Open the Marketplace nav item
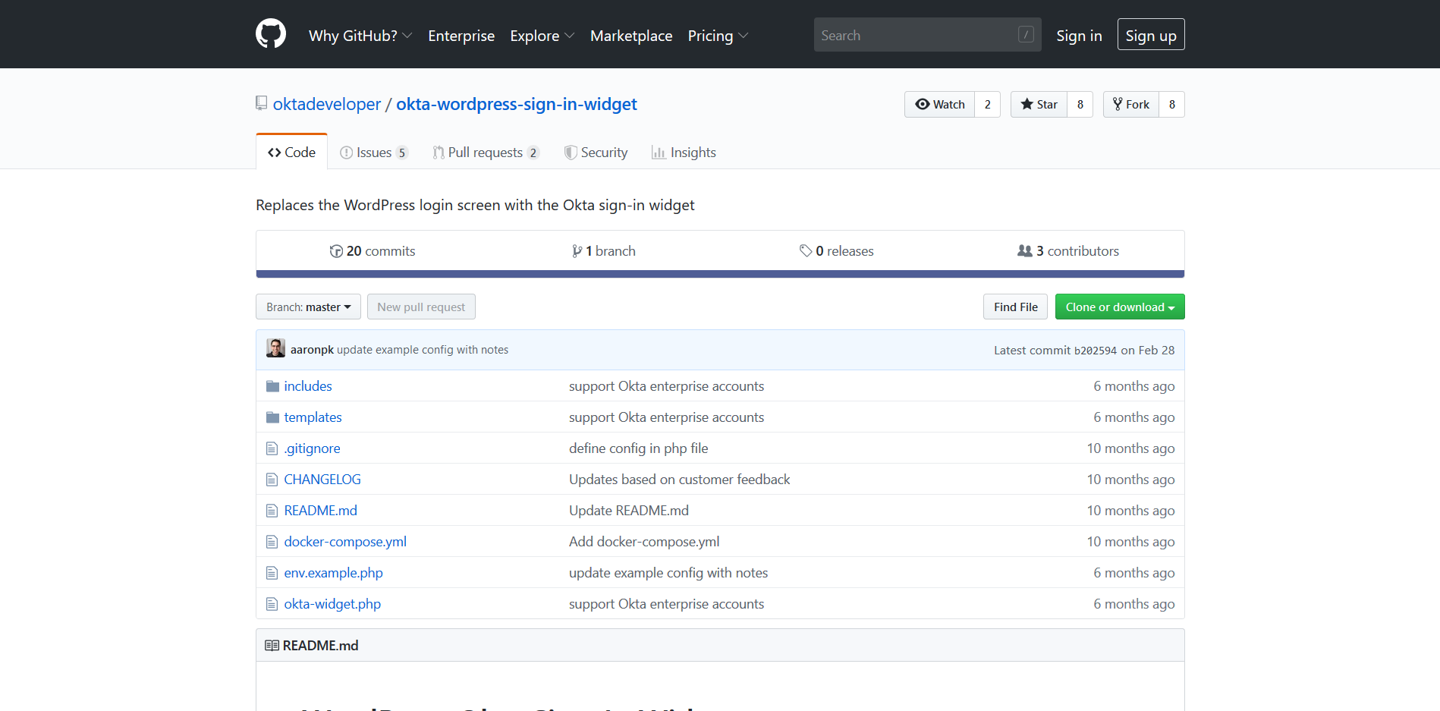This screenshot has width=1440, height=711. pyautogui.click(x=631, y=36)
